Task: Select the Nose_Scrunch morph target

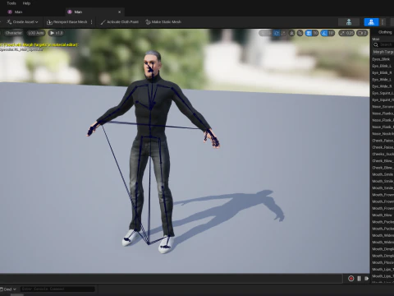Action: coord(383,107)
